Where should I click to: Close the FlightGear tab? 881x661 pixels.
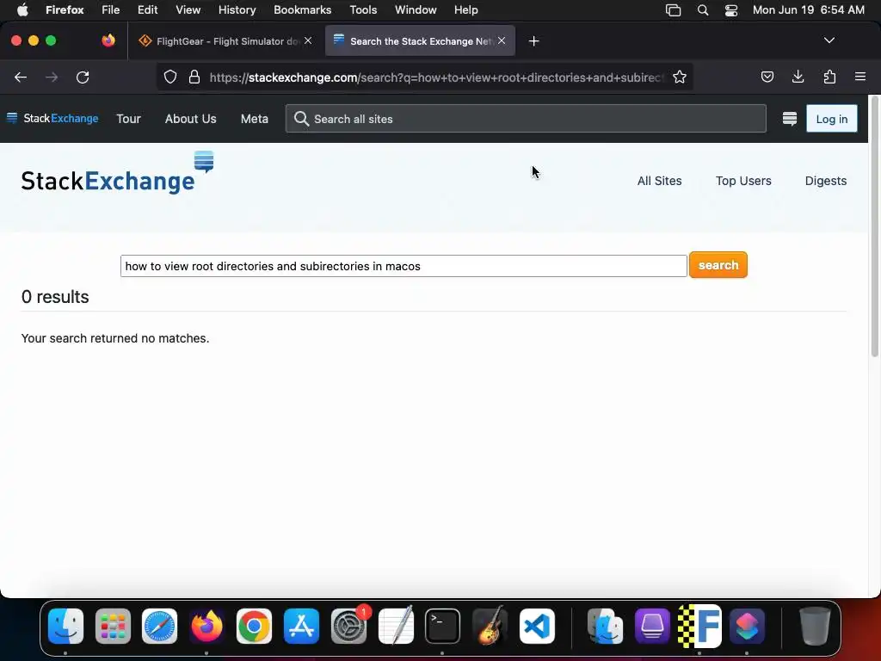(x=308, y=40)
